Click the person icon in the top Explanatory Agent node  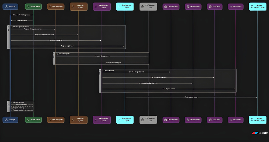pos(119,7)
